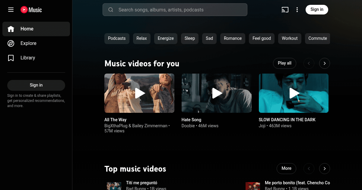Viewport: 362px width, 190px height.
Task: Advance the Top music videos carousel forward
Action: [x=324, y=169]
